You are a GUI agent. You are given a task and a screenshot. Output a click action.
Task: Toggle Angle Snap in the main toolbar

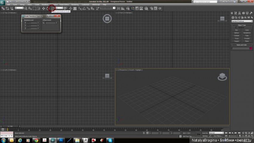[x=84, y=8]
